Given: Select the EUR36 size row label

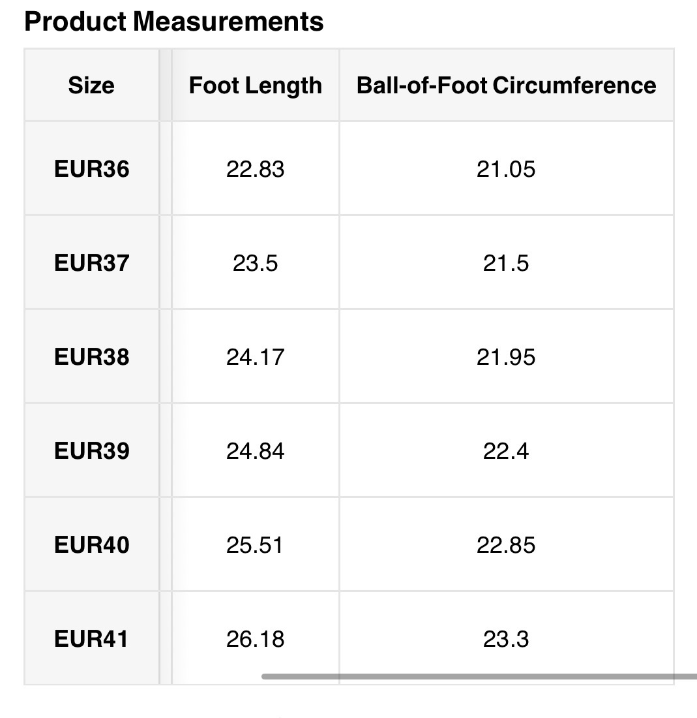Looking at the screenshot, I should [92, 170].
